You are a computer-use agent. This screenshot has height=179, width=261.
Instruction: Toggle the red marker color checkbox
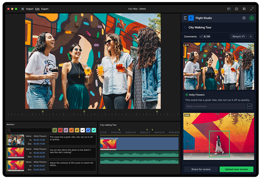tap(60, 130)
